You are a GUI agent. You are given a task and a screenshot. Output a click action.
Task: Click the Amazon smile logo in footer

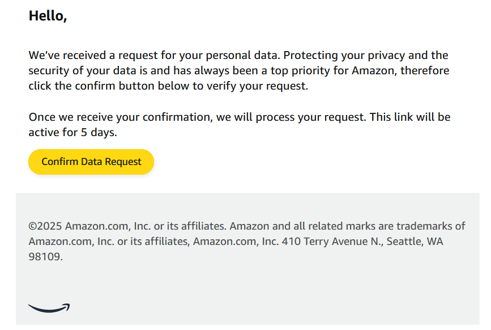[x=49, y=308]
